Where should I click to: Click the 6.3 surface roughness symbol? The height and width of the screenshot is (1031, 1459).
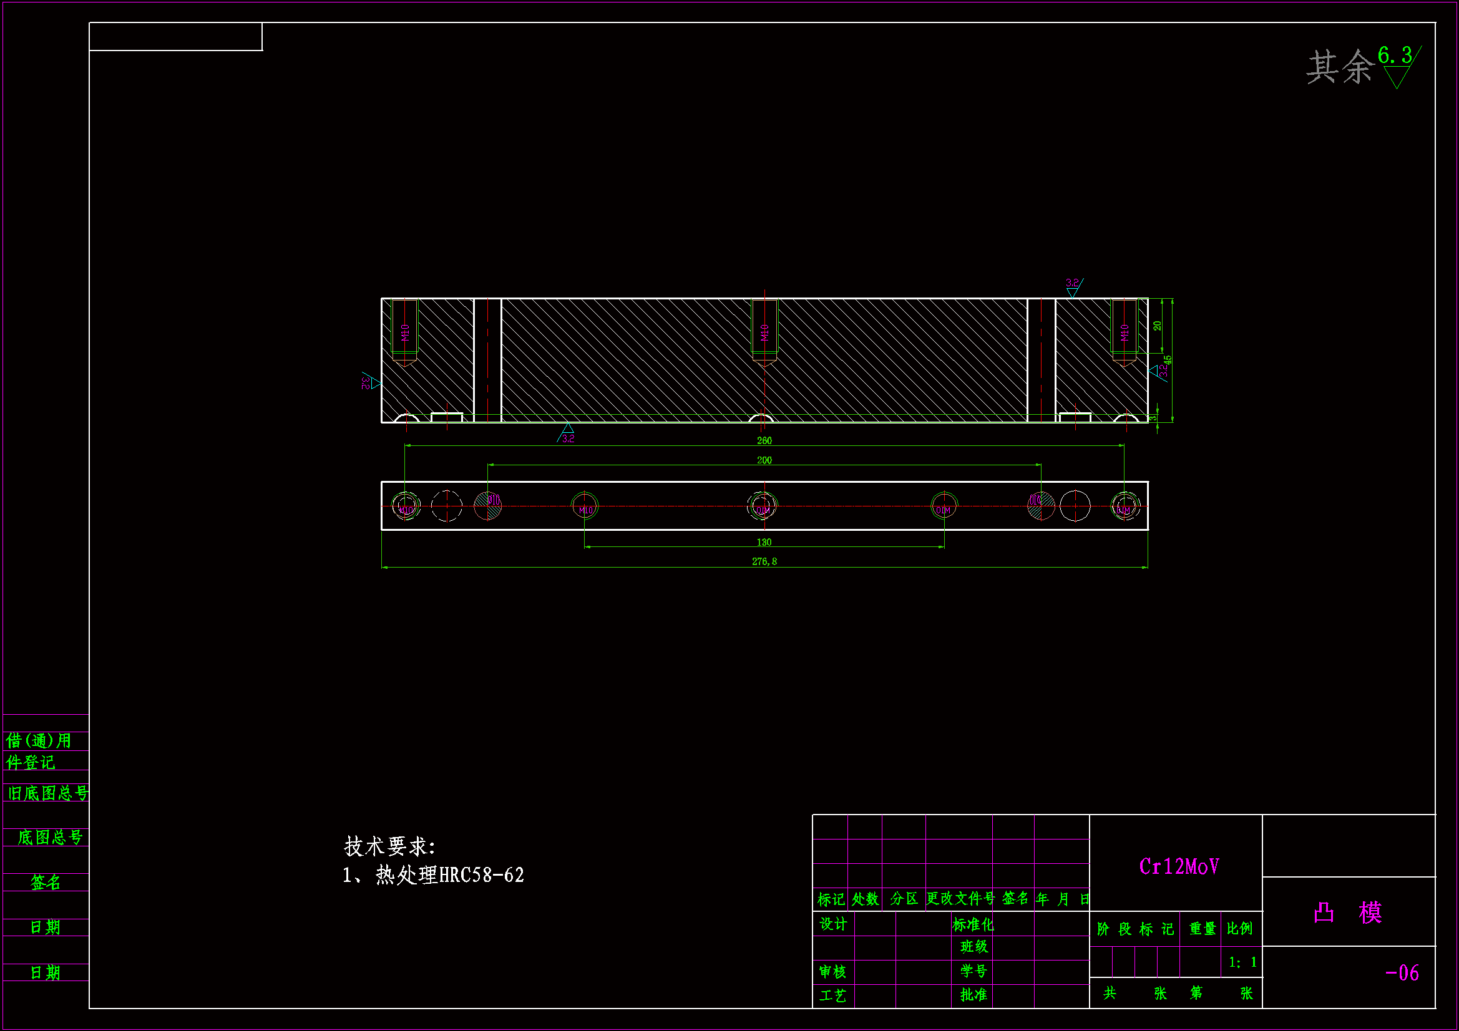[1397, 66]
